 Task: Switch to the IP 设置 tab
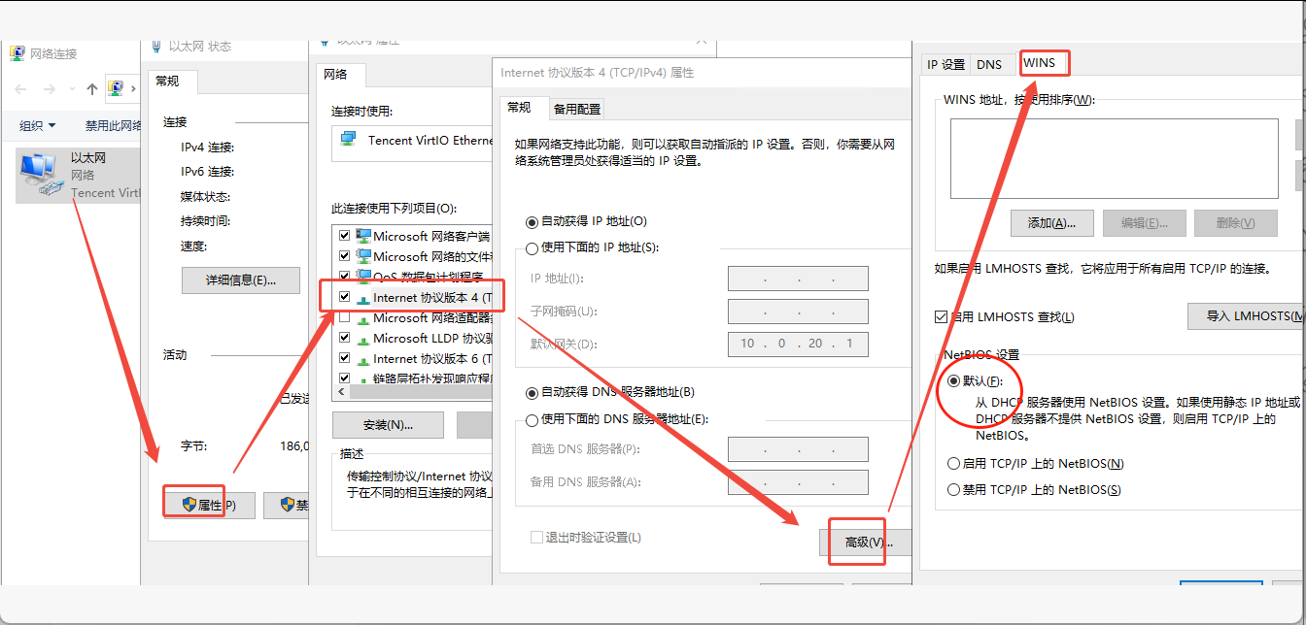(945, 64)
